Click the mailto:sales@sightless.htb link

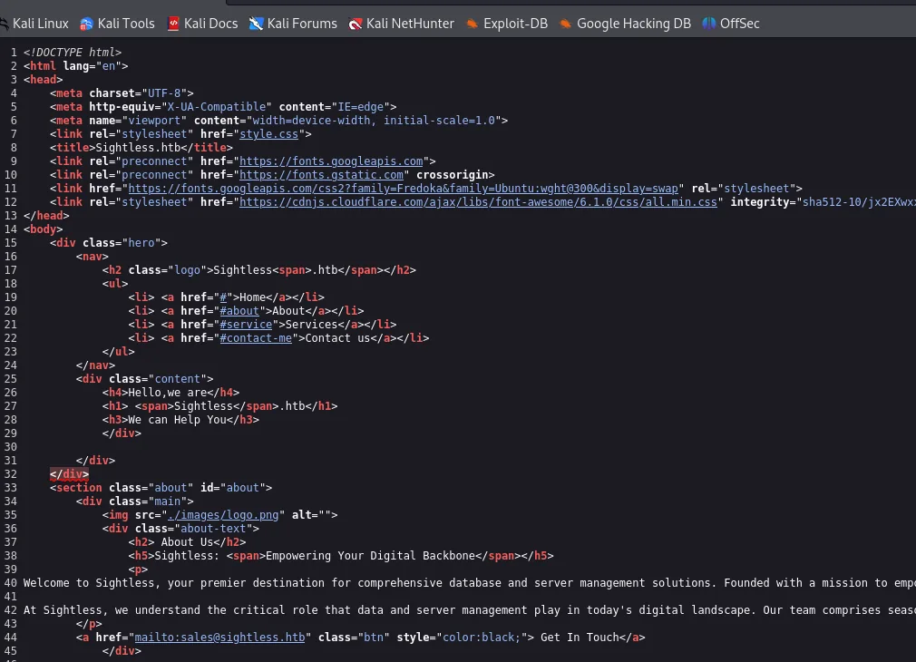[219, 638]
